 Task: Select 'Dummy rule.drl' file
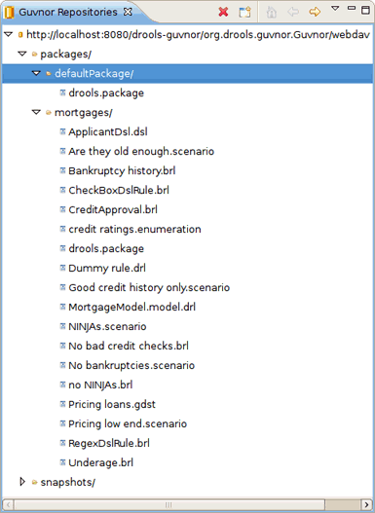tap(107, 268)
